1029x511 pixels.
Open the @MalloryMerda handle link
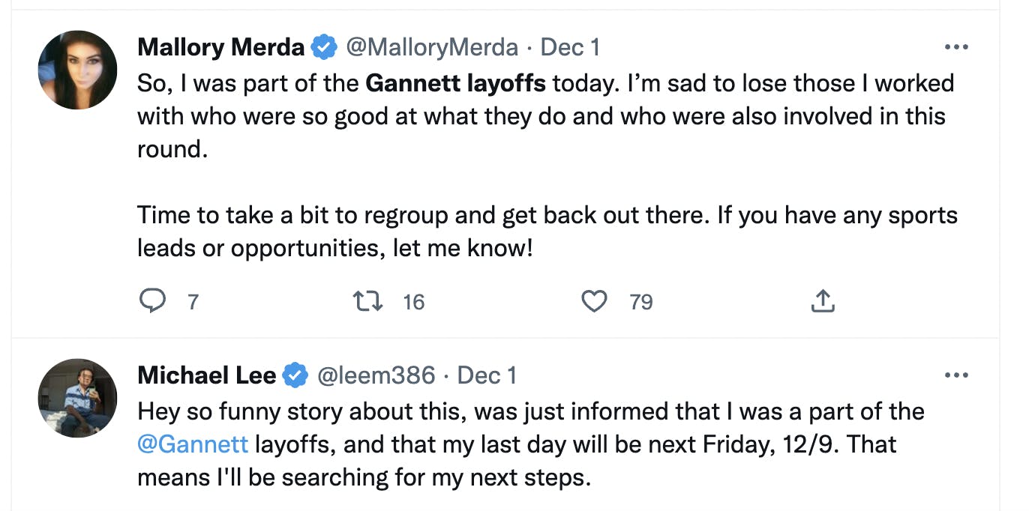pyautogui.click(x=431, y=47)
